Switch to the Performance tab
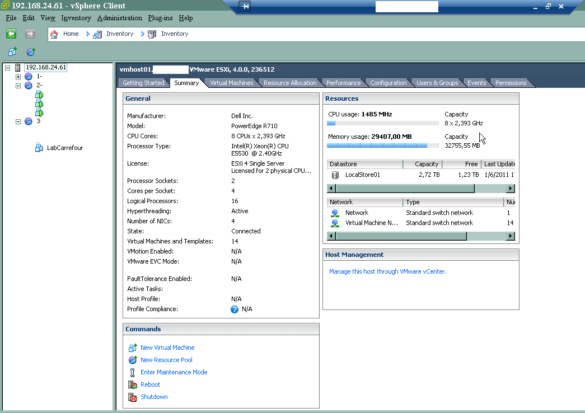 [343, 83]
